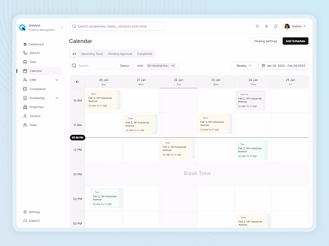329x246 pixels.
Task: Open Qata AI in sidebar
Action: pyautogui.click(x=41, y=53)
